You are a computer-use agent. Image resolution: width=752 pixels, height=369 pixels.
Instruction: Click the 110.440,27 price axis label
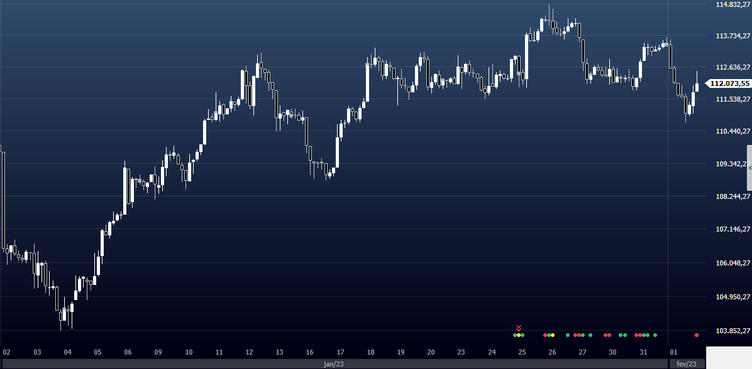(733, 132)
